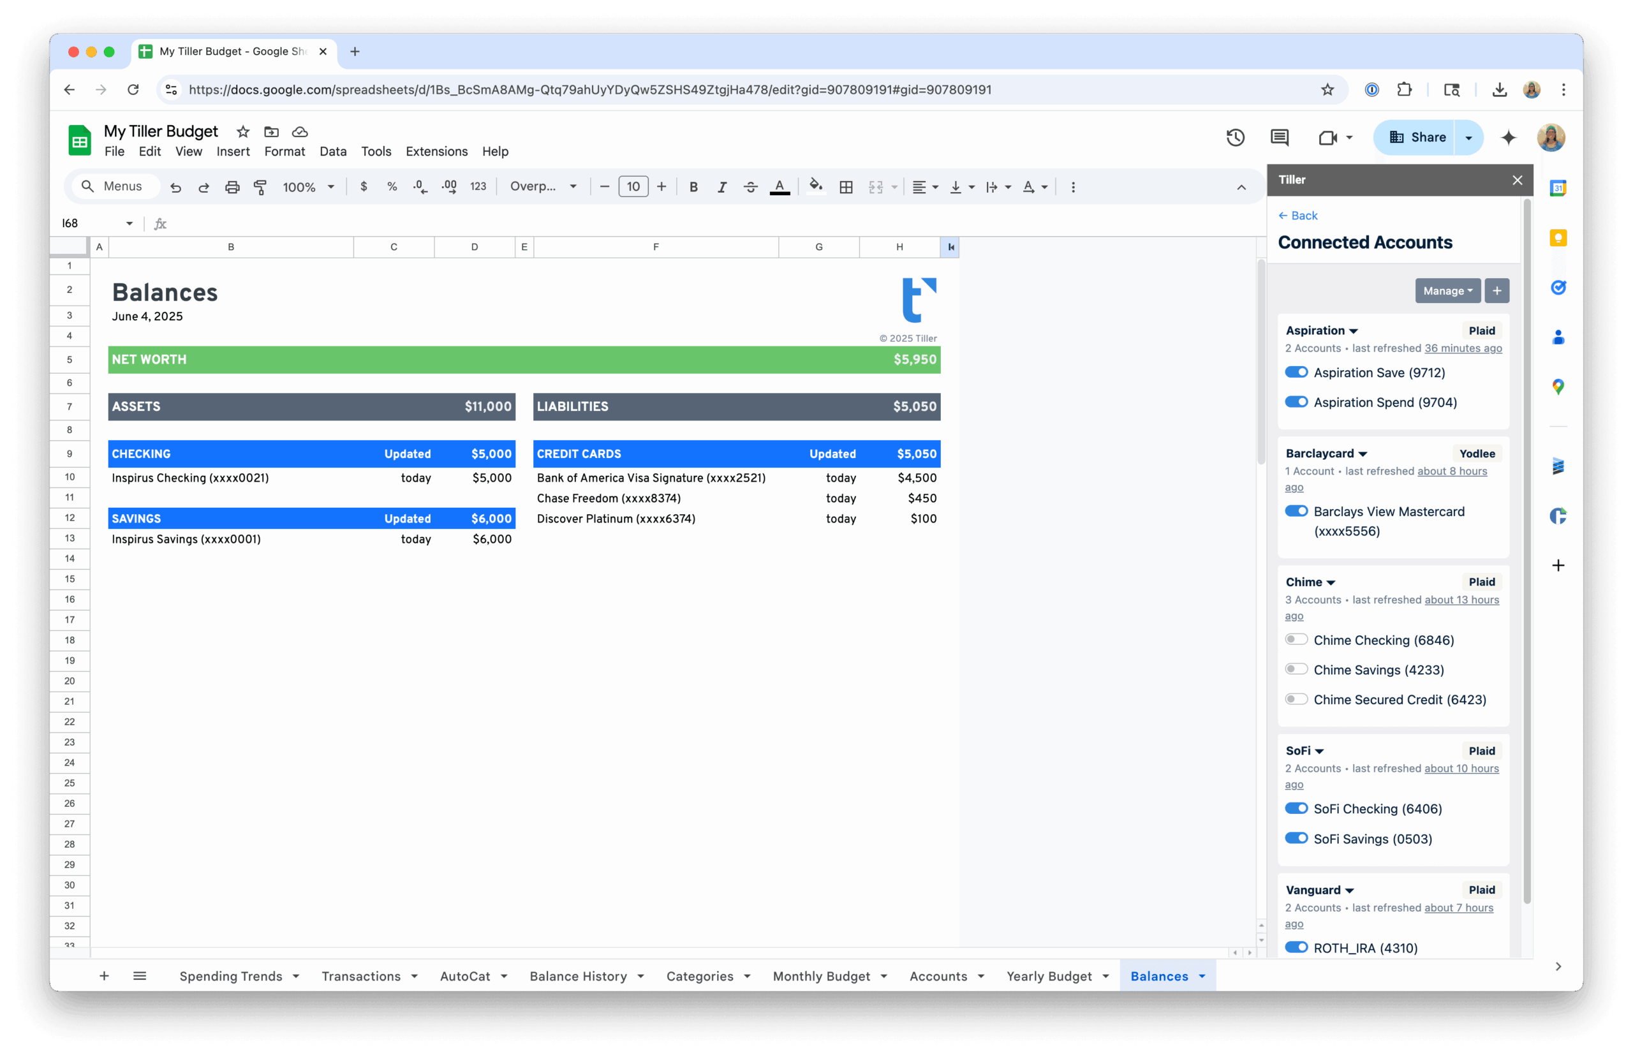Enable Chime Checking (6846) toggle
Screen dimensions: 1633x1057
pos(1296,640)
